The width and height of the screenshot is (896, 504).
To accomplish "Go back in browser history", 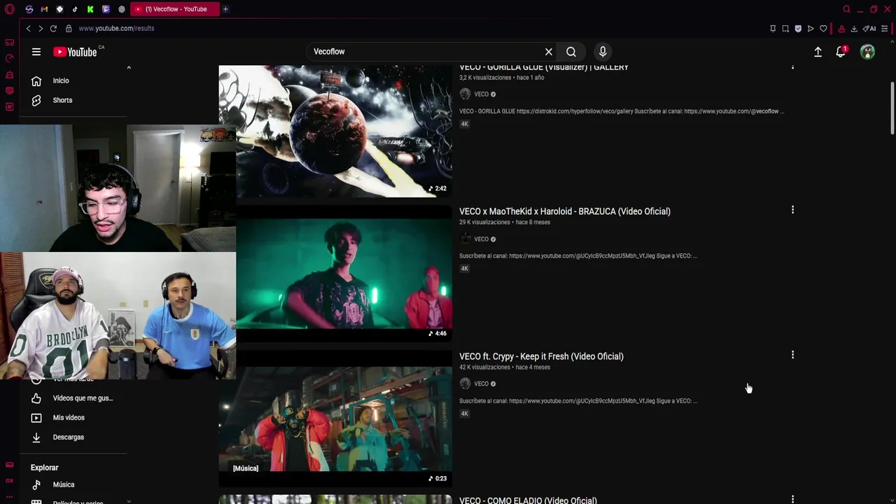I will click(x=28, y=29).
